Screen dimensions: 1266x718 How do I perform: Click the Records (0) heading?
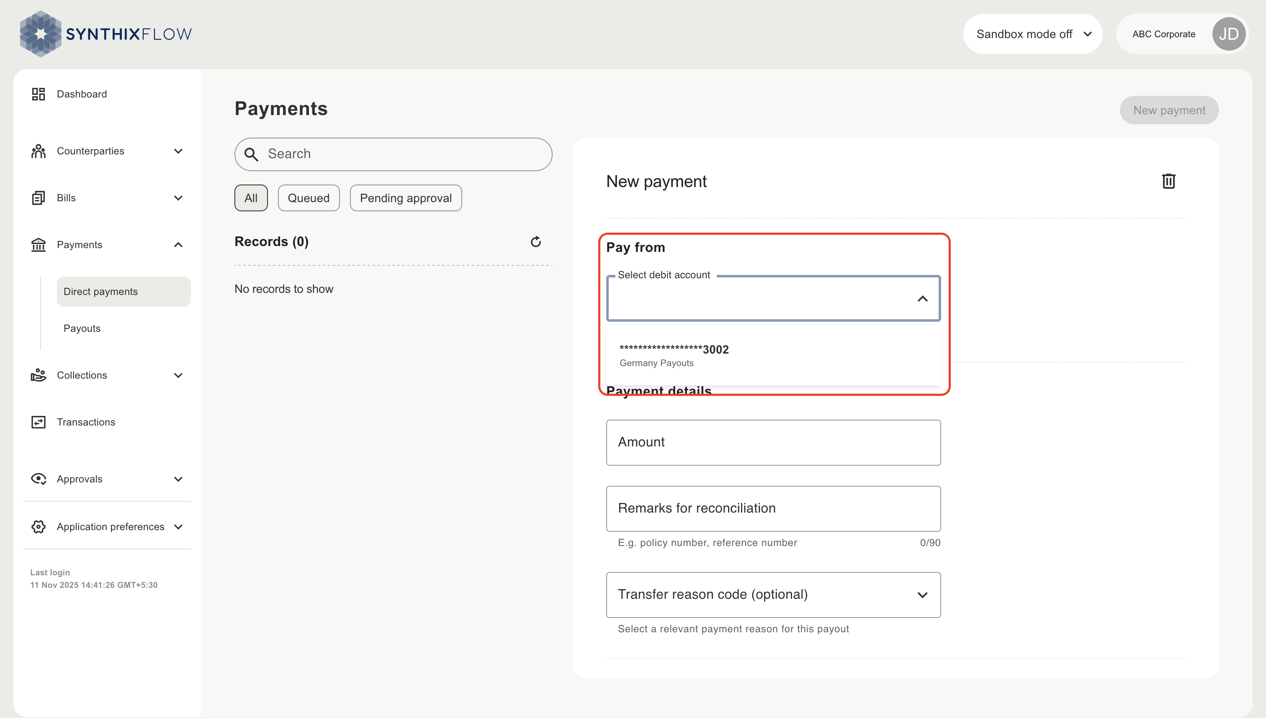(x=271, y=242)
